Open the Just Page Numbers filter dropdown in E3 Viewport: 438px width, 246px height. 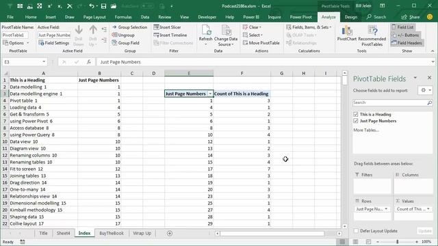click(210, 94)
